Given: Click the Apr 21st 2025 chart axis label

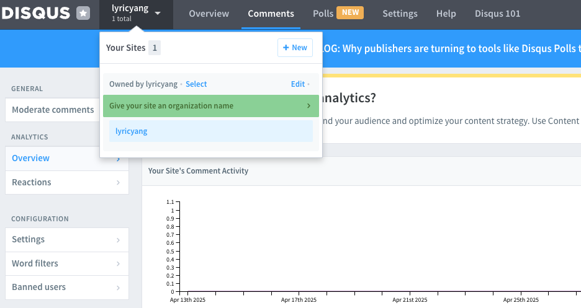Looking at the screenshot, I should point(410,300).
